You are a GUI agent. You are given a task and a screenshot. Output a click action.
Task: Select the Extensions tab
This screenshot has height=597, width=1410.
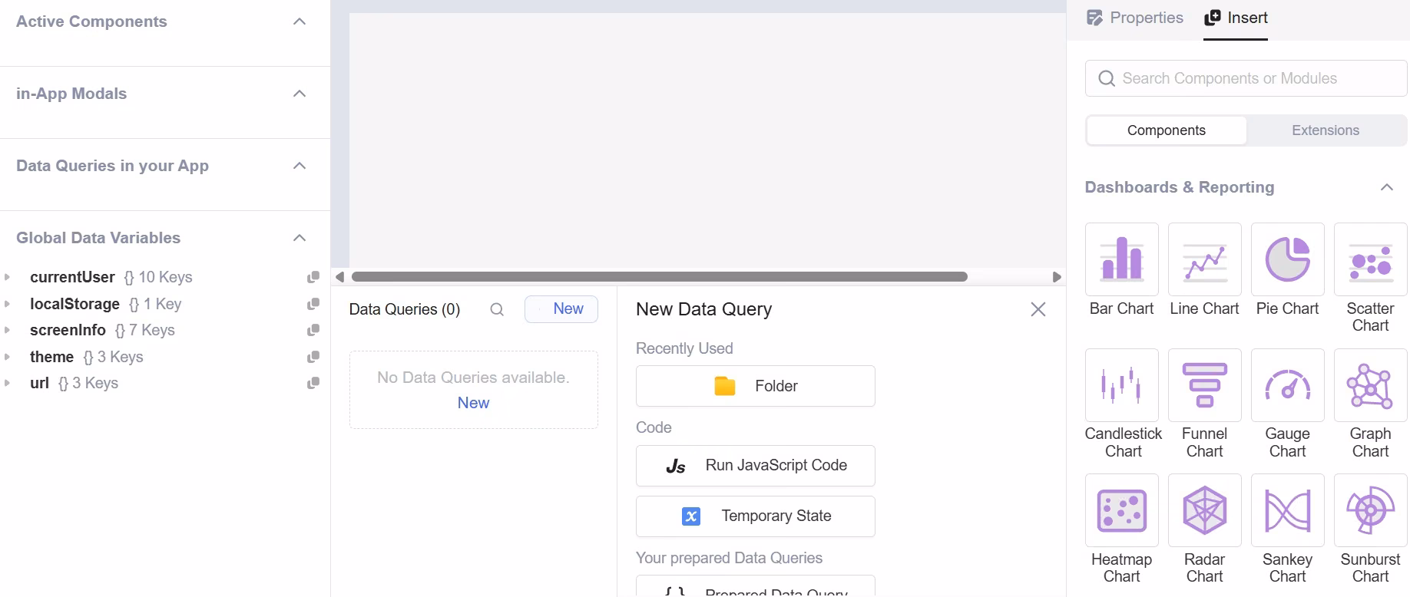click(1326, 130)
